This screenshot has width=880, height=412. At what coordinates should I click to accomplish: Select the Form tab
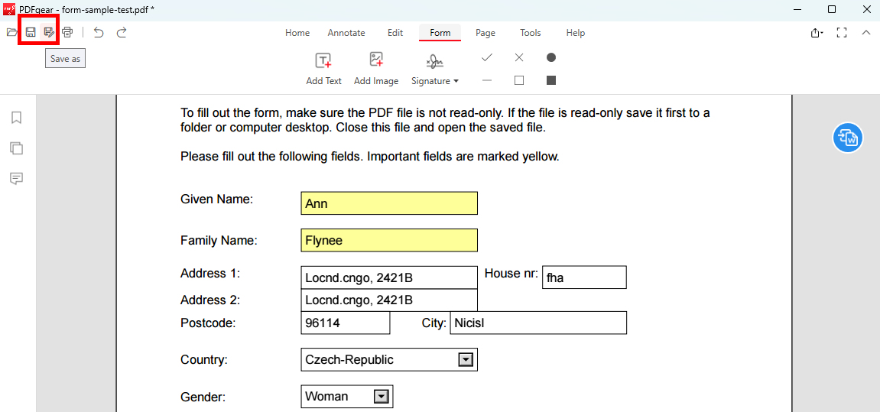coord(440,33)
